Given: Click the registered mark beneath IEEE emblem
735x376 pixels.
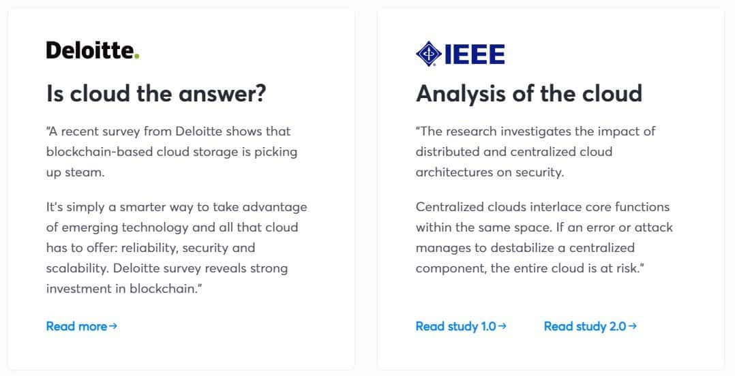Looking at the screenshot, I should (434, 65).
